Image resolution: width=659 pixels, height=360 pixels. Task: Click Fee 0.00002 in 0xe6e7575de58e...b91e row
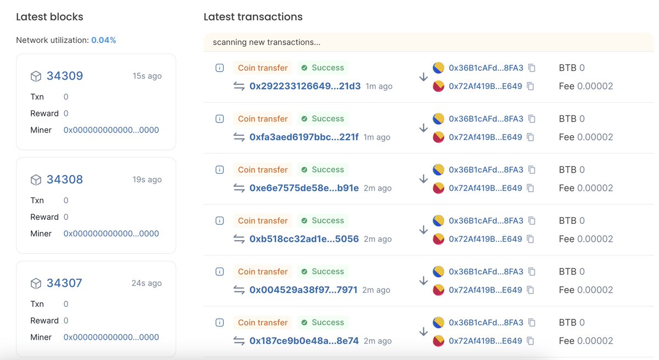(586, 188)
